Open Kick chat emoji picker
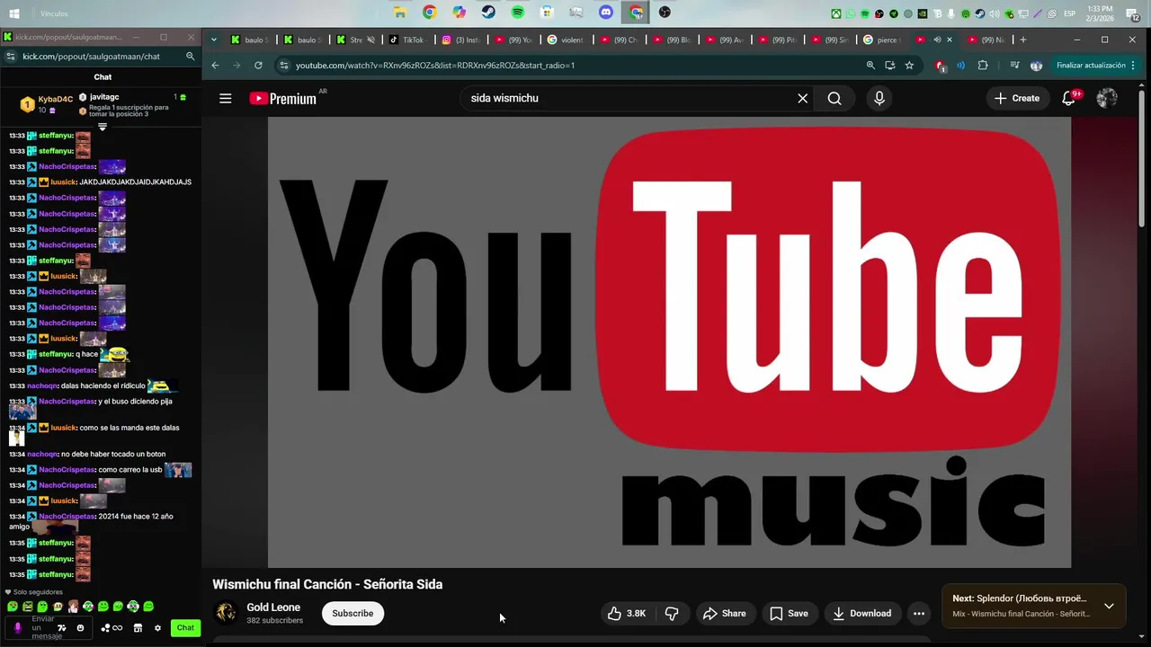 click(x=80, y=628)
